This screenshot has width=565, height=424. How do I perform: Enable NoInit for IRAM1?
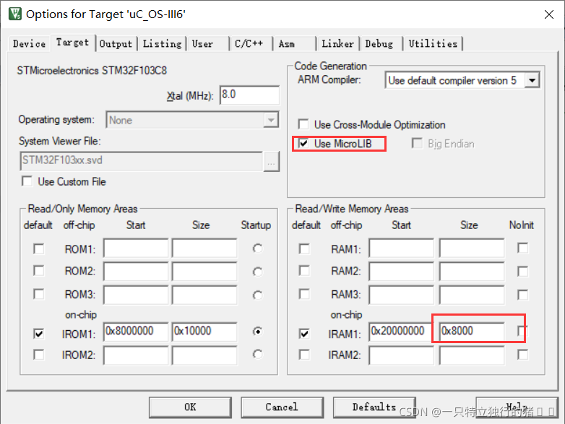click(x=522, y=331)
